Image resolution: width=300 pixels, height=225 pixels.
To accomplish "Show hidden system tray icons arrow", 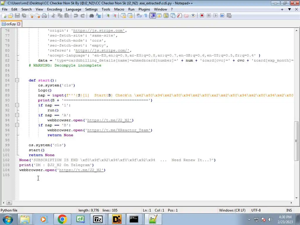I will pos(249,219).
